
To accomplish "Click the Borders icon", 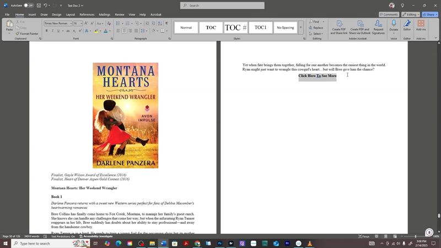I will click(163, 31).
